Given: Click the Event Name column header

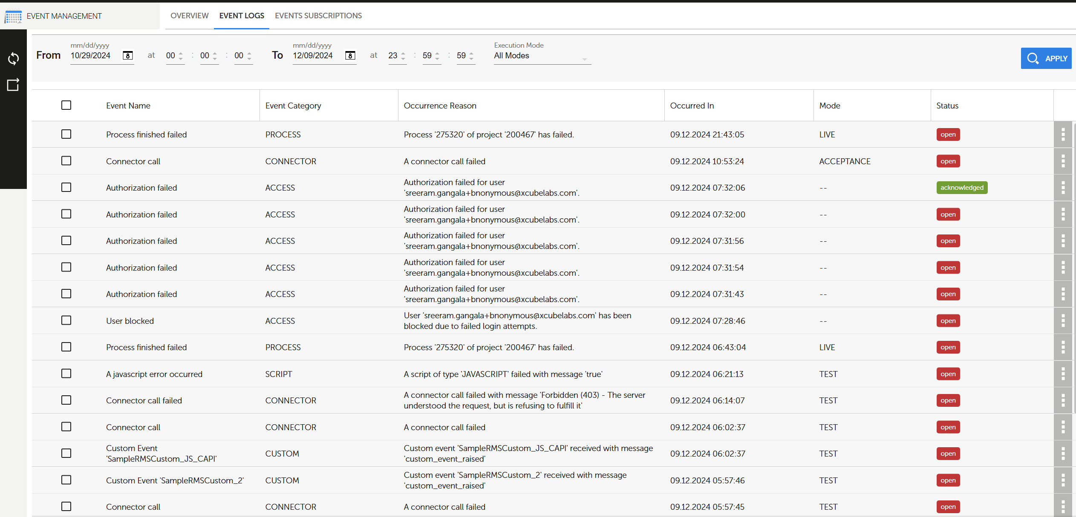Looking at the screenshot, I should tap(128, 106).
